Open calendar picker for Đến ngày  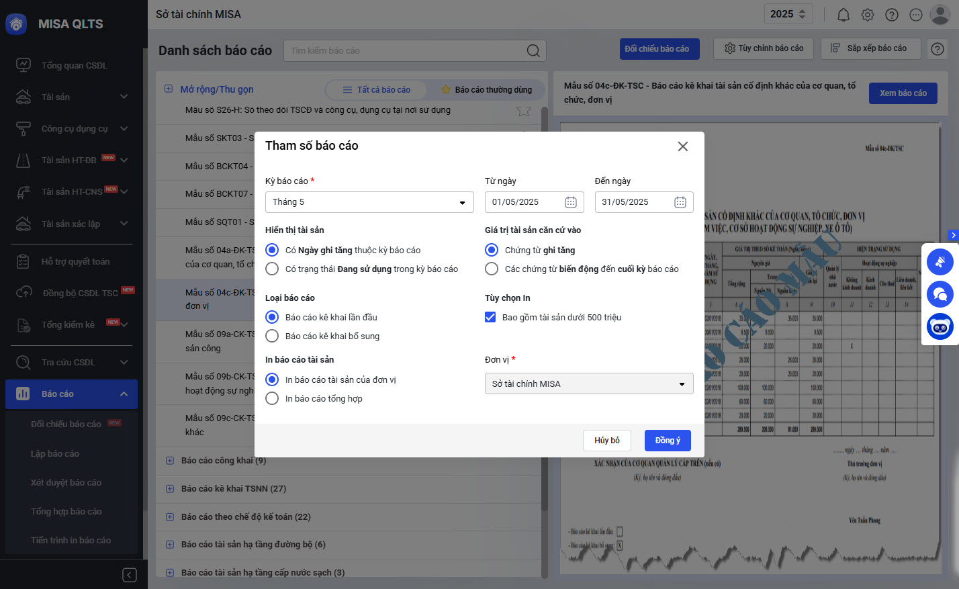[680, 202]
